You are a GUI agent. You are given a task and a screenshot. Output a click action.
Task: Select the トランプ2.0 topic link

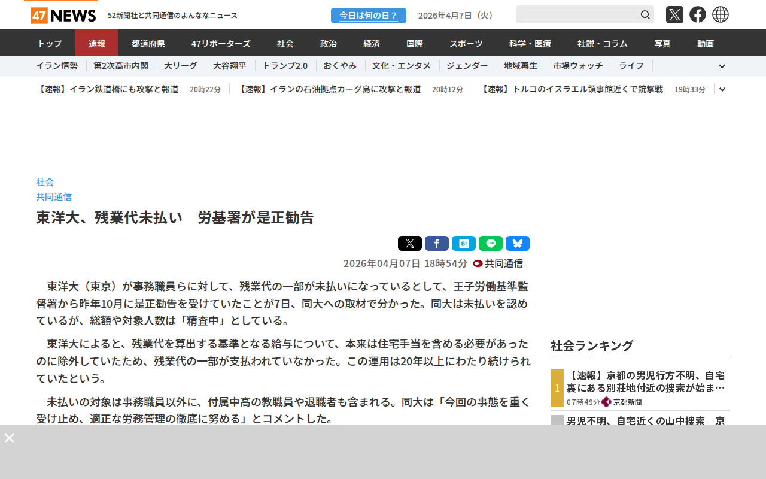click(285, 66)
